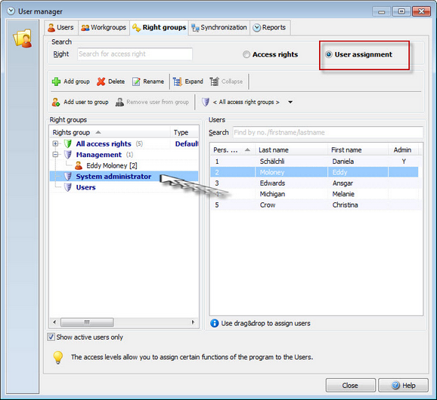Click the Admin column header
Screen dimensions: 437x400
pos(403,150)
